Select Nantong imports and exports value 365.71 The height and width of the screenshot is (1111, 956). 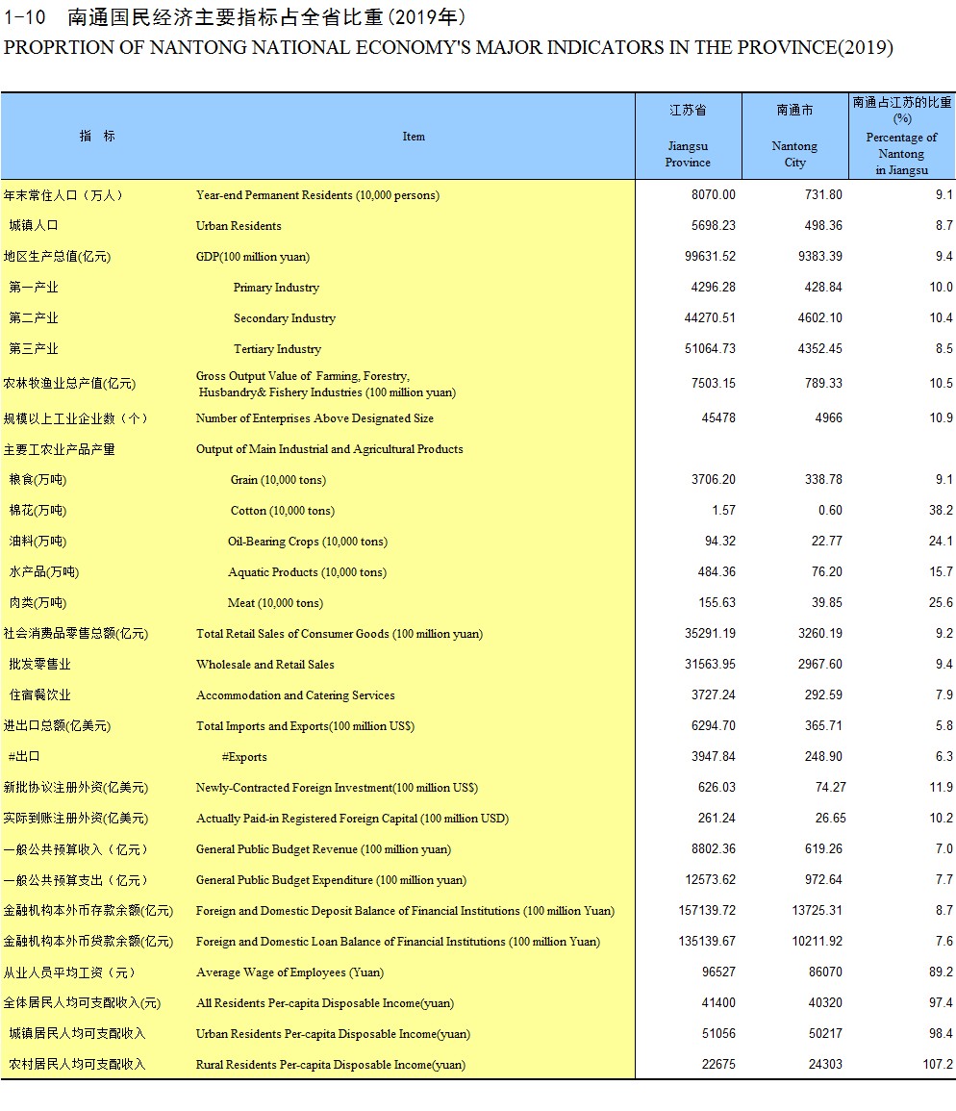click(x=823, y=725)
